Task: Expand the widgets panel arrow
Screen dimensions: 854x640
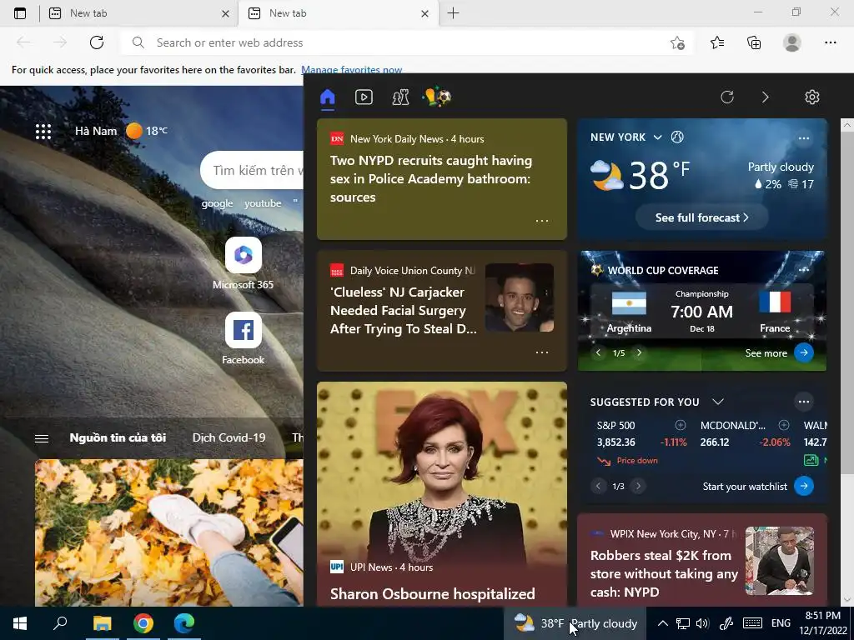Action: click(x=766, y=97)
